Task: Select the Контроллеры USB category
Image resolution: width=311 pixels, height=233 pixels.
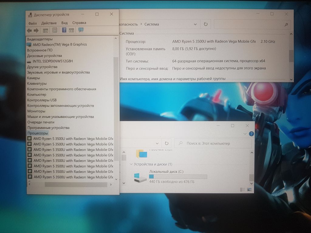Action: pyautogui.click(x=42, y=100)
